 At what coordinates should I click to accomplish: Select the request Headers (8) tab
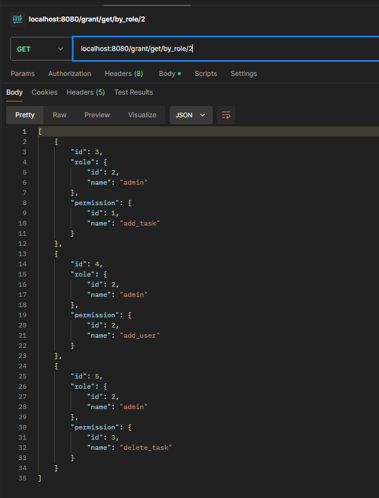point(123,74)
